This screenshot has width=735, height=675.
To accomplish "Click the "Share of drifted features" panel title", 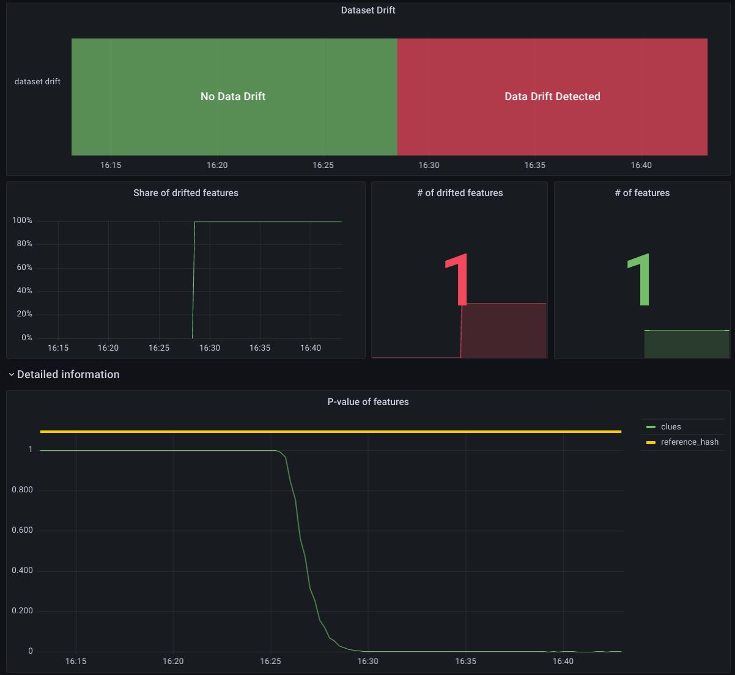I will coord(185,192).
